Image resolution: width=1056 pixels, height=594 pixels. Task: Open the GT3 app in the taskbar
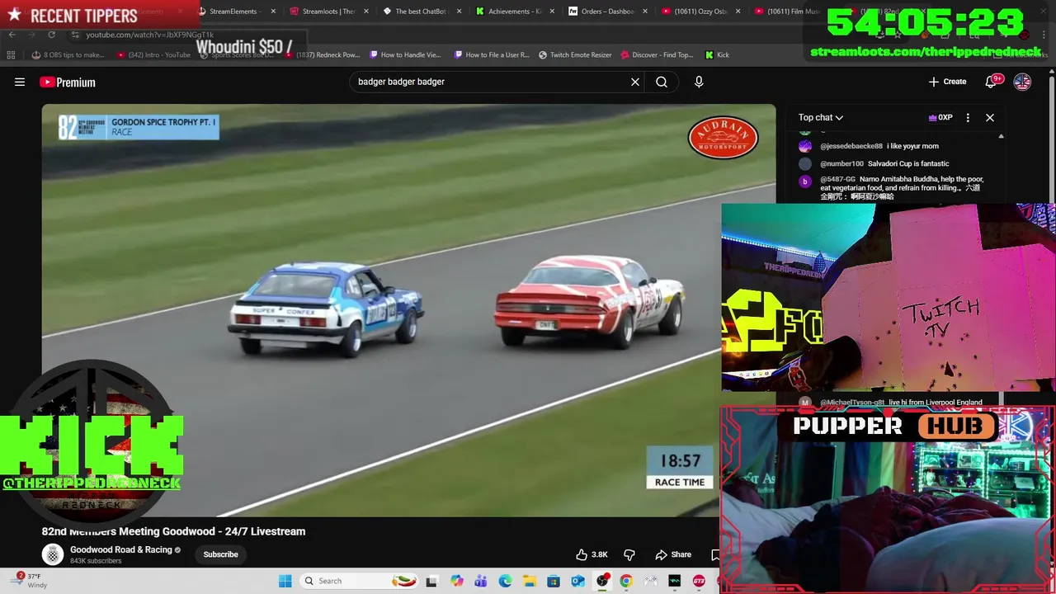(699, 581)
